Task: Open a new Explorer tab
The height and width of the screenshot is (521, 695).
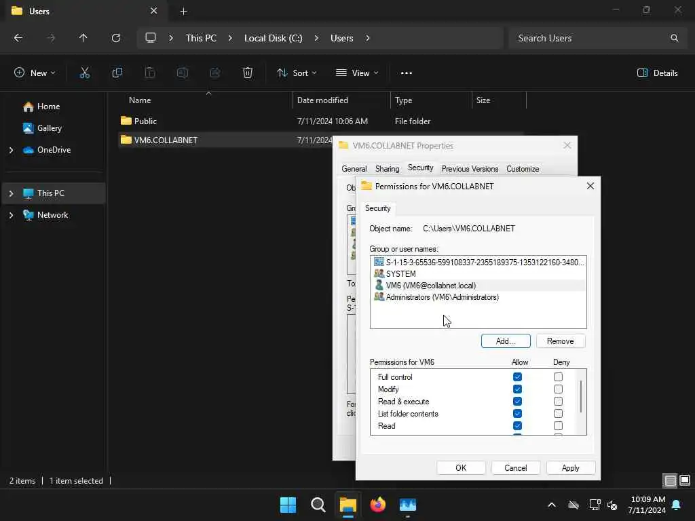Action: click(183, 12)
